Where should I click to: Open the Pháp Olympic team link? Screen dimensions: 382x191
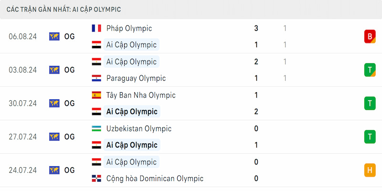pyautogui.click(x=129, y=29)
